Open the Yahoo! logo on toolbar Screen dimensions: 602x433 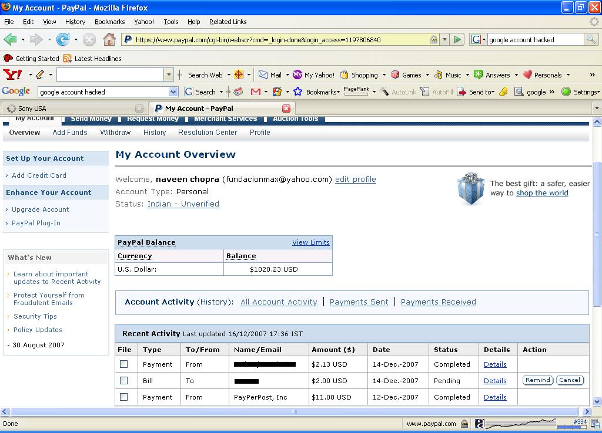coord(12,75)
